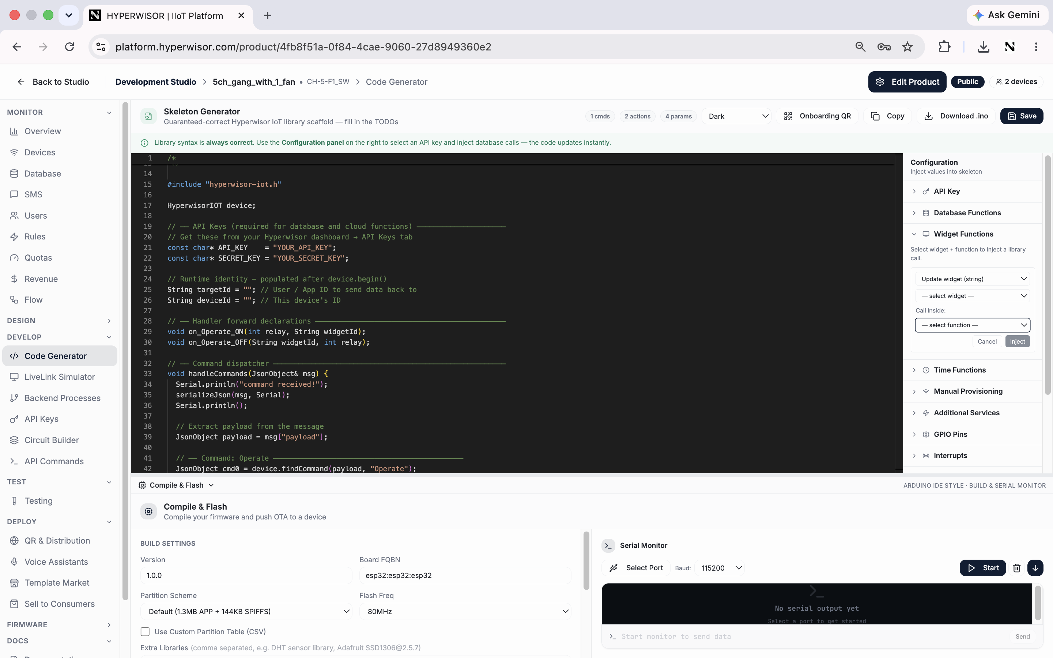Open SMS in the sidebar
1053x658 pixels.
59,194
